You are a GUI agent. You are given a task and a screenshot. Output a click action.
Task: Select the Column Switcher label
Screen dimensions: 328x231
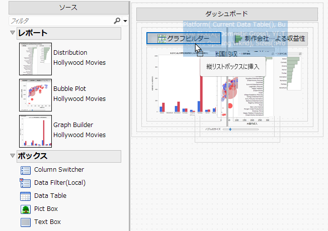point(59,169)
